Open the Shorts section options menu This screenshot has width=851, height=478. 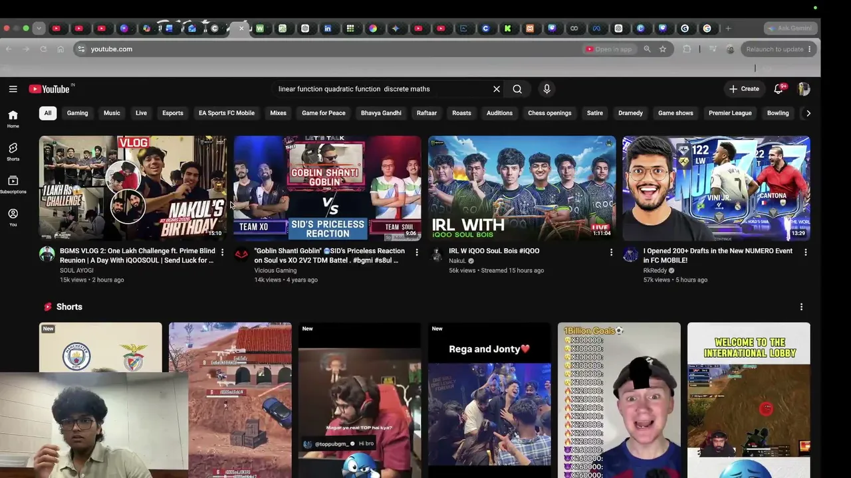[x=801, y=307]
